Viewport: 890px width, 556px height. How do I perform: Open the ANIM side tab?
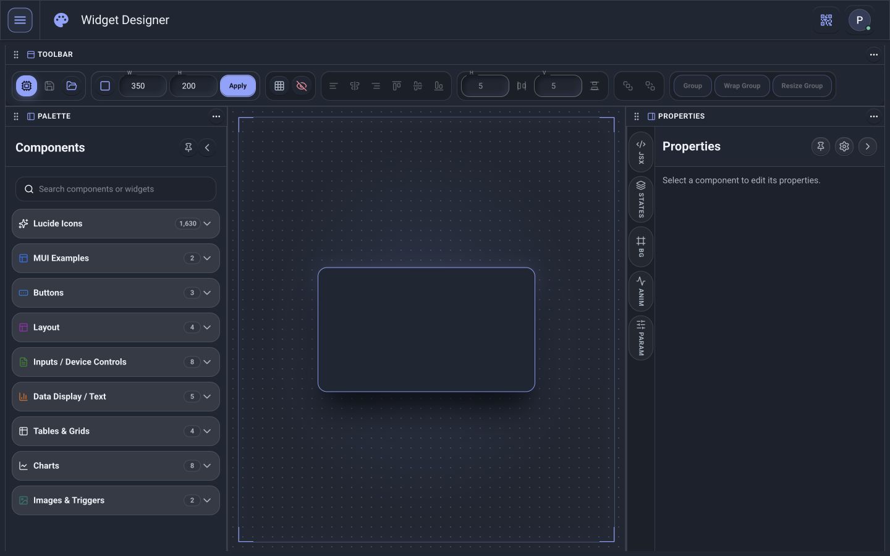click(x=641, y=292)
